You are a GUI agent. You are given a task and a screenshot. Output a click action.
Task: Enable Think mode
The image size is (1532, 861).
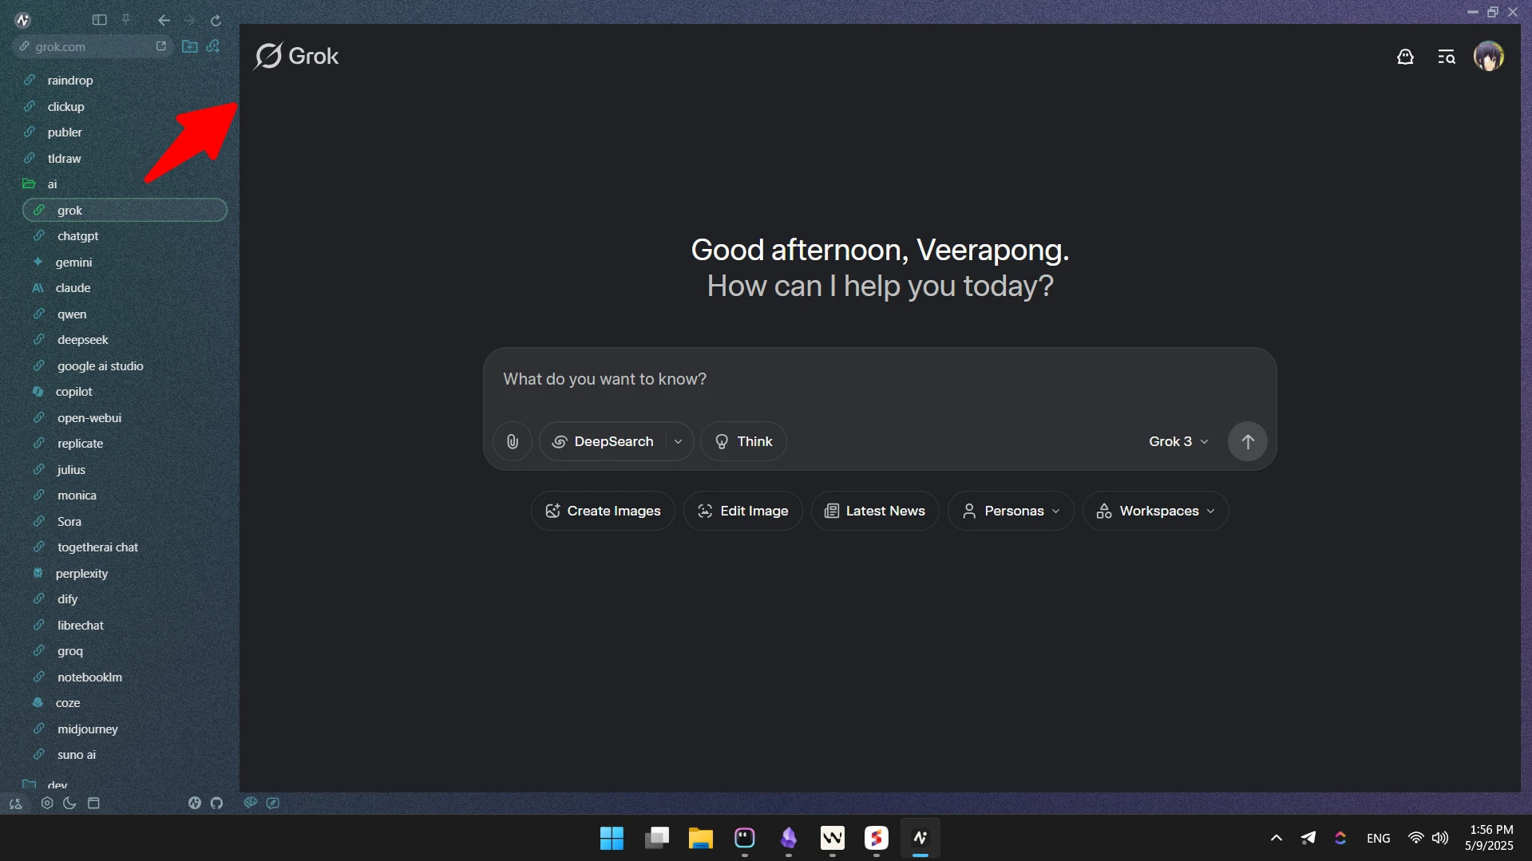coord(743,442)
